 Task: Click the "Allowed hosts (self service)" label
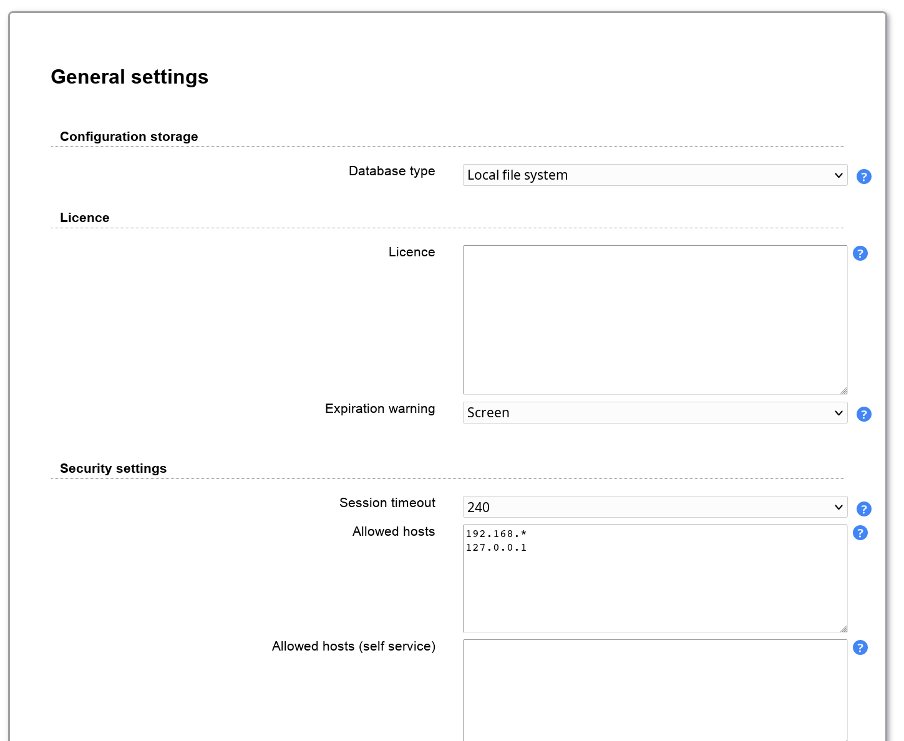(x=353, y=646)
